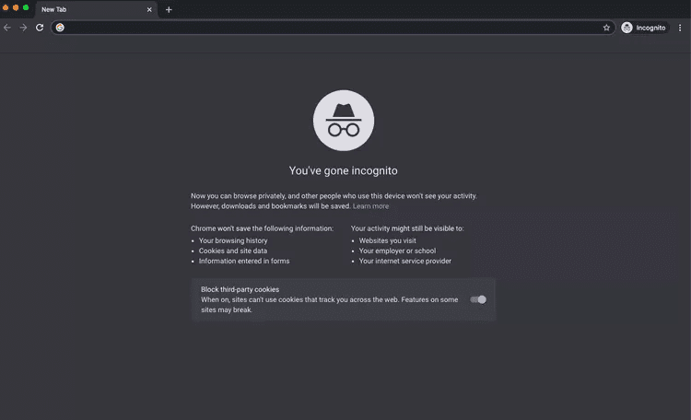Viewport: 691px width, 420px height.
Task: Focus the address bar
Action: [x=333, y=28]
